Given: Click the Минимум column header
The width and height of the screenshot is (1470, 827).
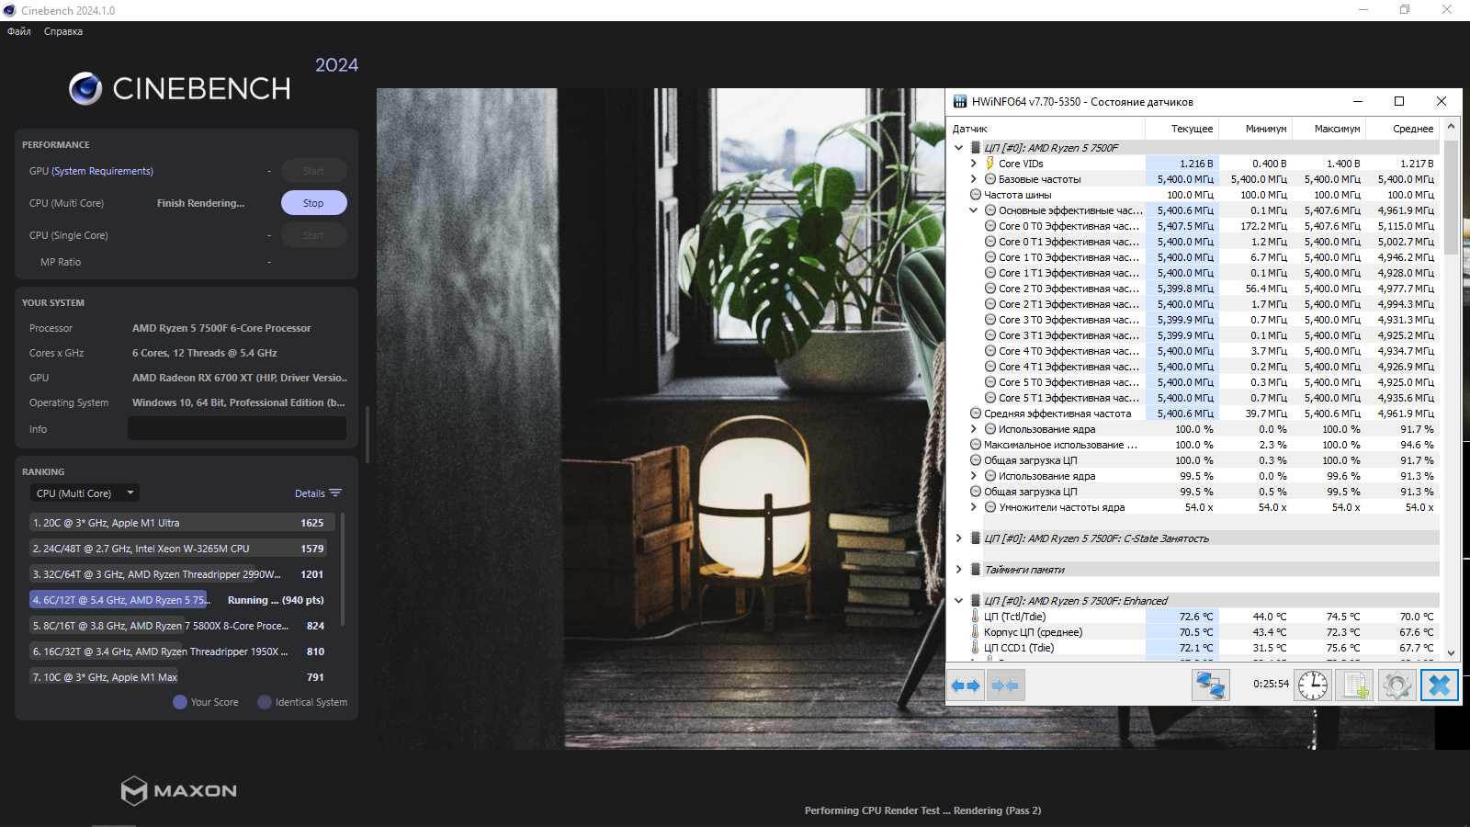Looking at the screenshot, I should click(1255, 129).
